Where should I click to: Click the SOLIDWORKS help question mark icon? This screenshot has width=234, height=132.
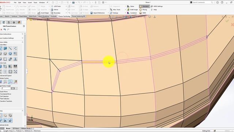pyautogui.click(x=222, y=3)
